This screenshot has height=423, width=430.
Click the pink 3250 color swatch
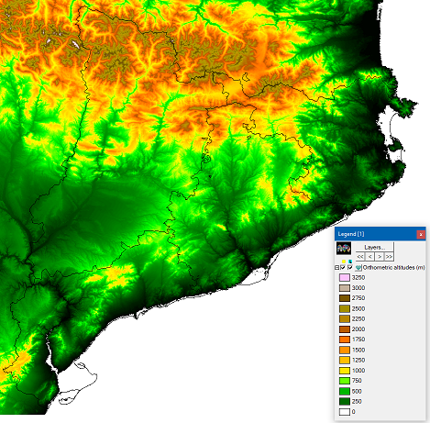point(345,278)
